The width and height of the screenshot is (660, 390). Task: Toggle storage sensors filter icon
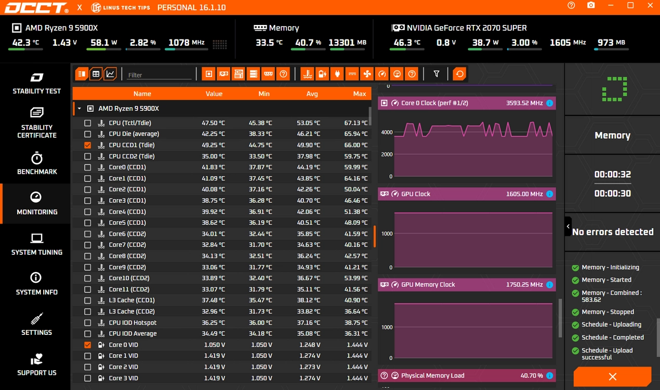(253, 74)
